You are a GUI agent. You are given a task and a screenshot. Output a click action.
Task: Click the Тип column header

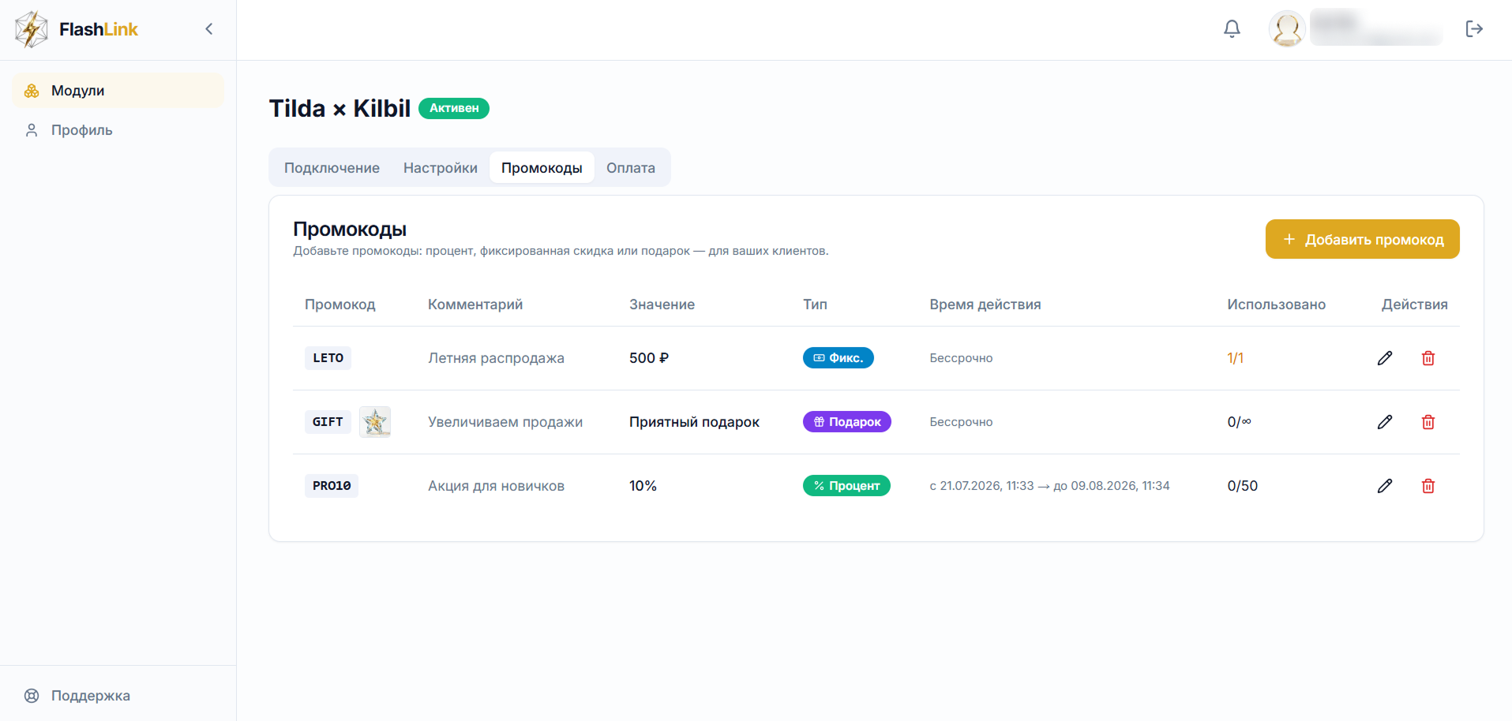(x=815, y=304)
